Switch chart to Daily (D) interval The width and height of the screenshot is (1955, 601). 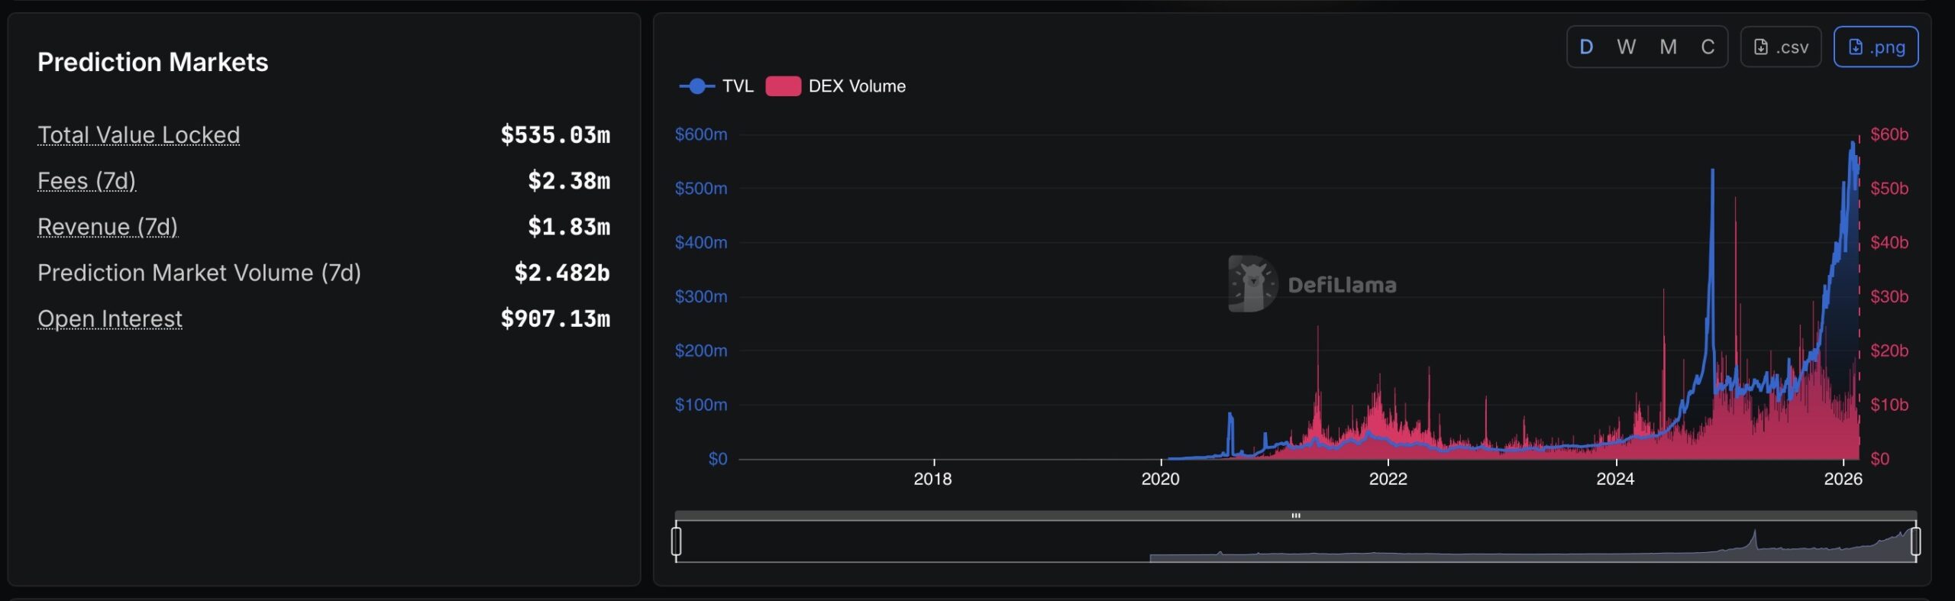(1586, 47)
